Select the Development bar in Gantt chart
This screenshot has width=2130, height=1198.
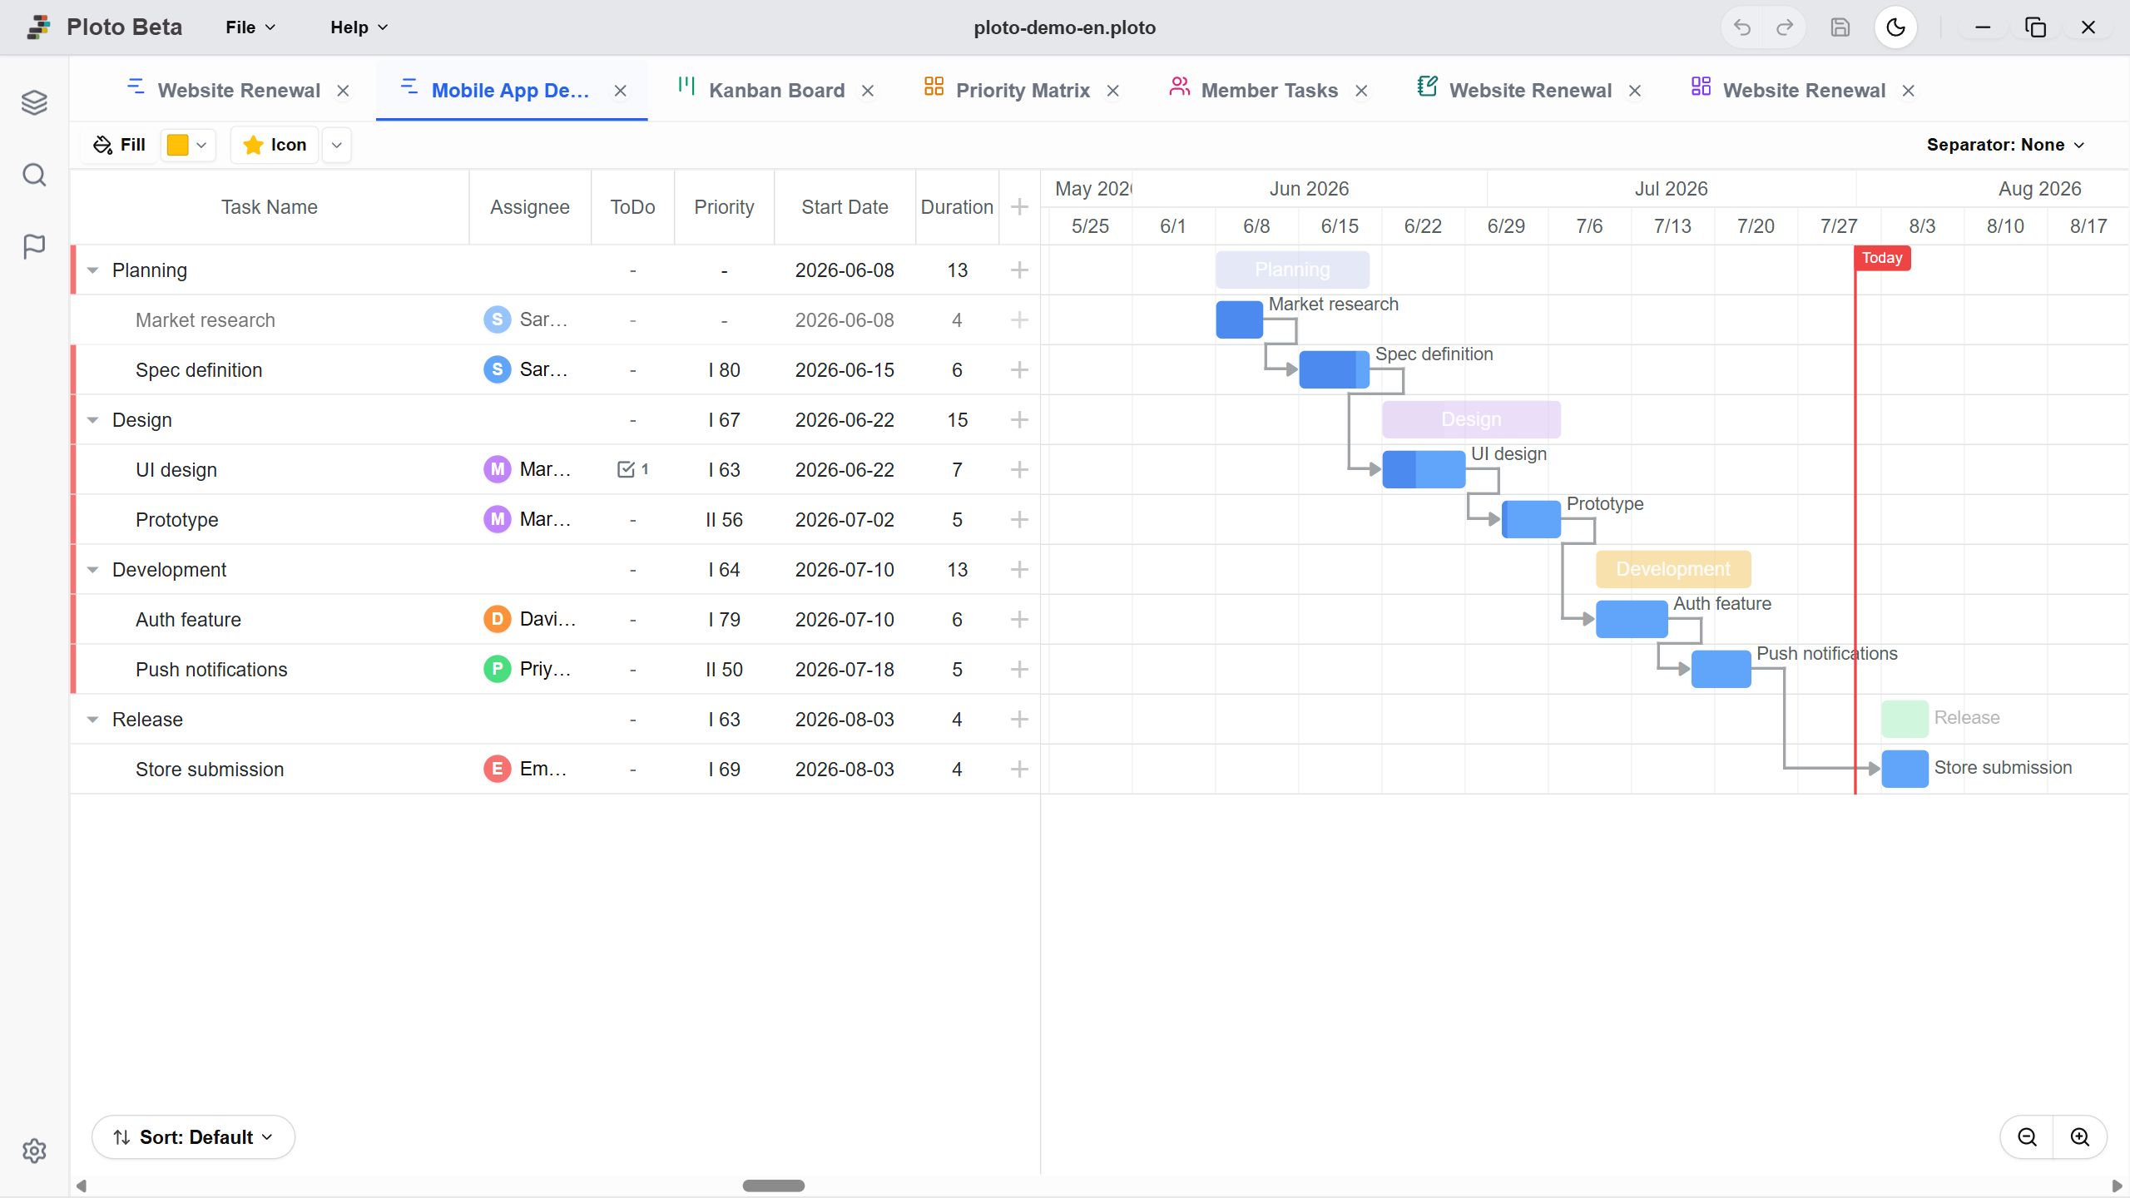click(x=1673, y=569)
